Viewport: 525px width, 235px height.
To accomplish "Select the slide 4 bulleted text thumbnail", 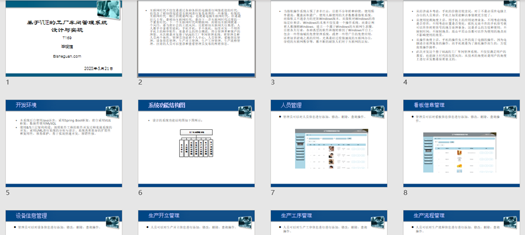I will tap(461, 38).
